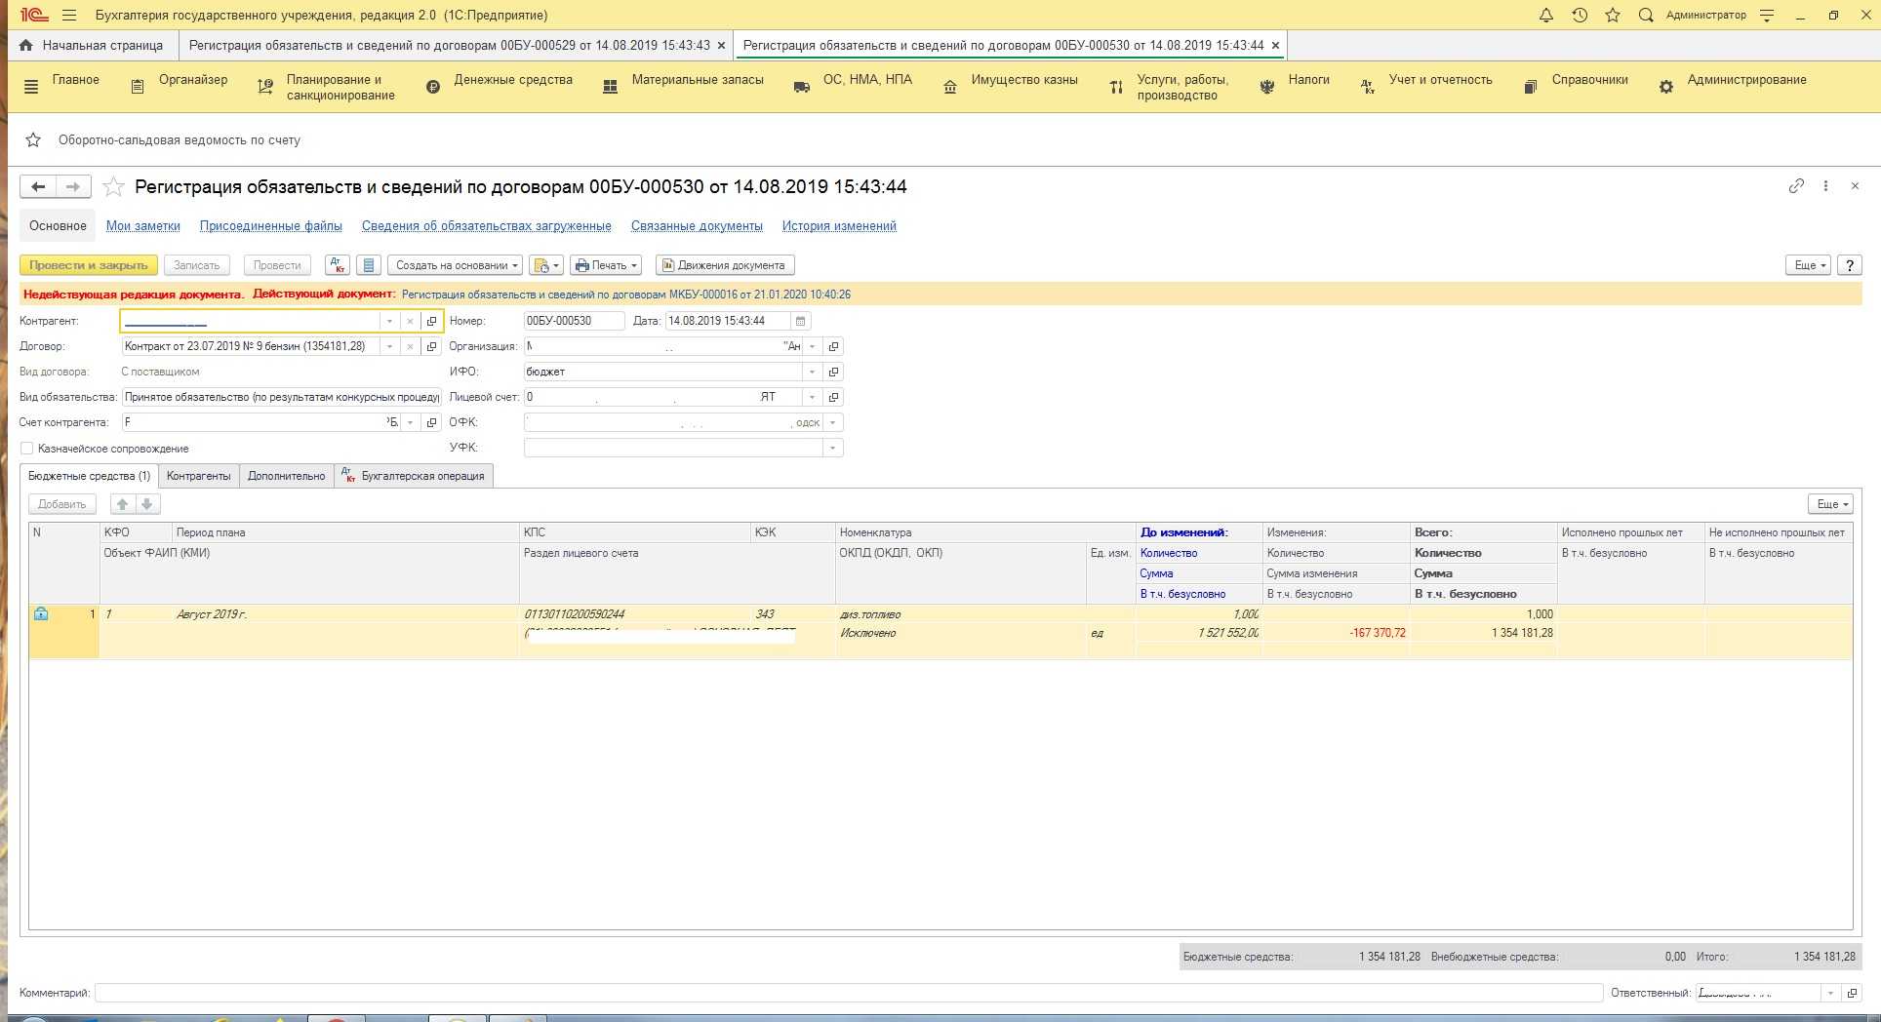Image resolution: width=1881 pixels, height=1022 pixels.
Task: Open Администрирование section
Action: (x=1733, y=87)
